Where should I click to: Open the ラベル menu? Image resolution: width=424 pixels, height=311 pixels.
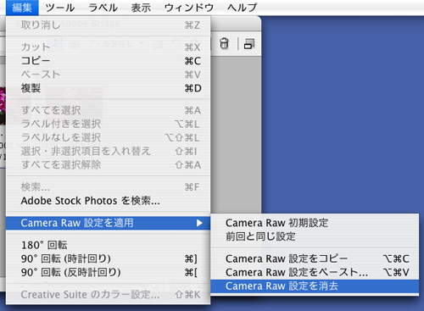[103, 8]
